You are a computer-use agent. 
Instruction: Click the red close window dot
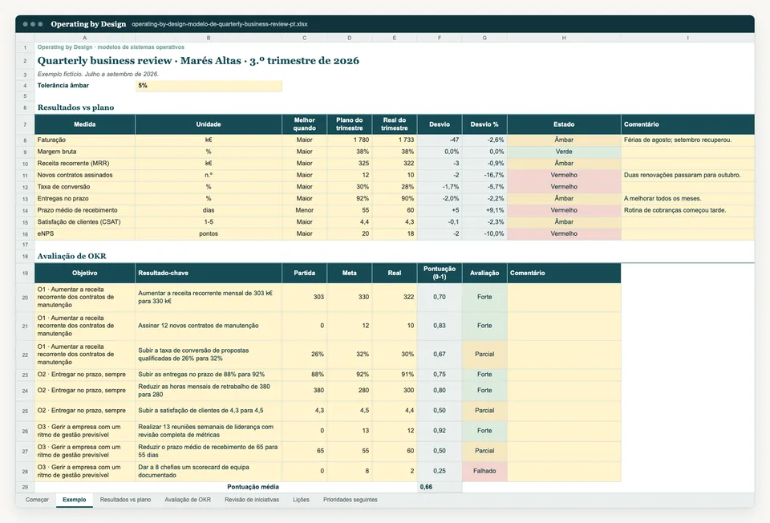point(25,24)
